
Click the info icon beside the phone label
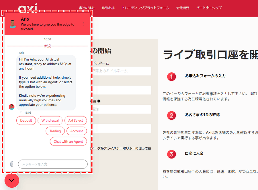[99, 101]
